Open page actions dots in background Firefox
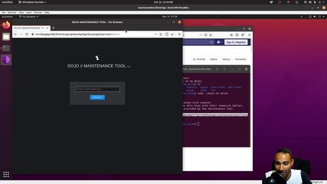The width and height of the screenshot is (327, 184). click(201, 35)
